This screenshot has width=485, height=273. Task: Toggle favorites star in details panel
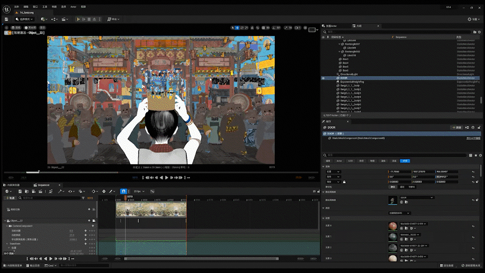[x=476, y=155]
